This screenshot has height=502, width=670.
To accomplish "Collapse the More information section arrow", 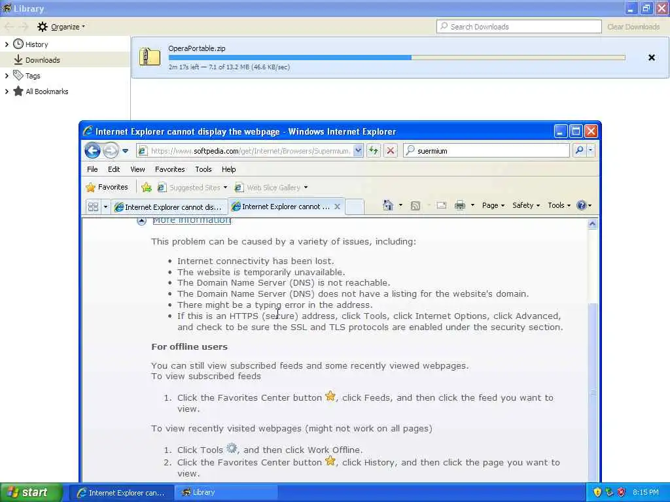I will 141,221.
